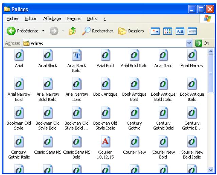Click the 'Century Gothic B...' label
The image size is (217, 175).
pyautogui.click(x=192, y=126)
